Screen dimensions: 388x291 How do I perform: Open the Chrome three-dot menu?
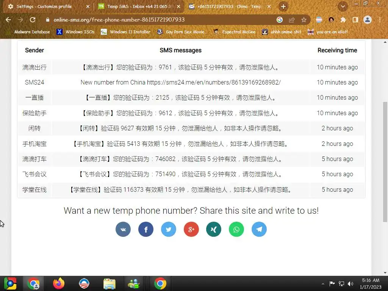click(380, 20)
